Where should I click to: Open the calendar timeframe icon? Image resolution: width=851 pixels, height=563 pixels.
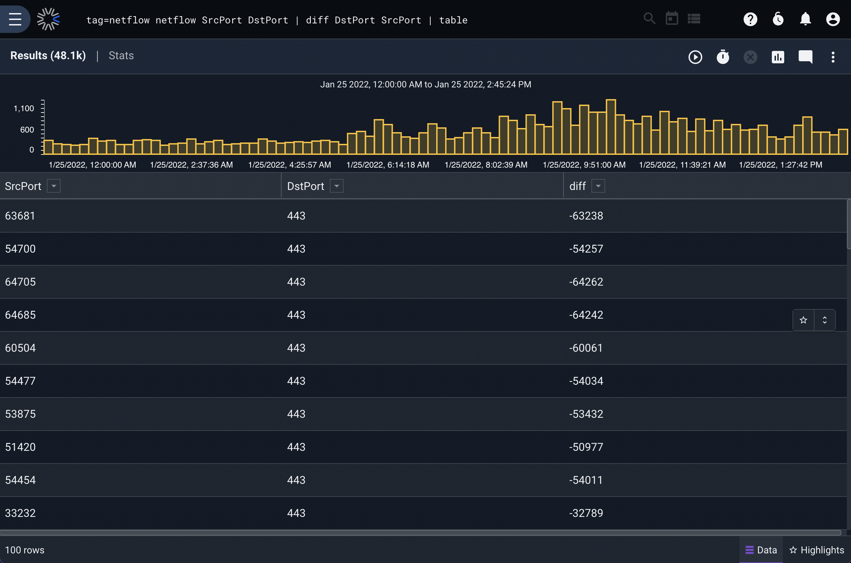coord(672,19)
